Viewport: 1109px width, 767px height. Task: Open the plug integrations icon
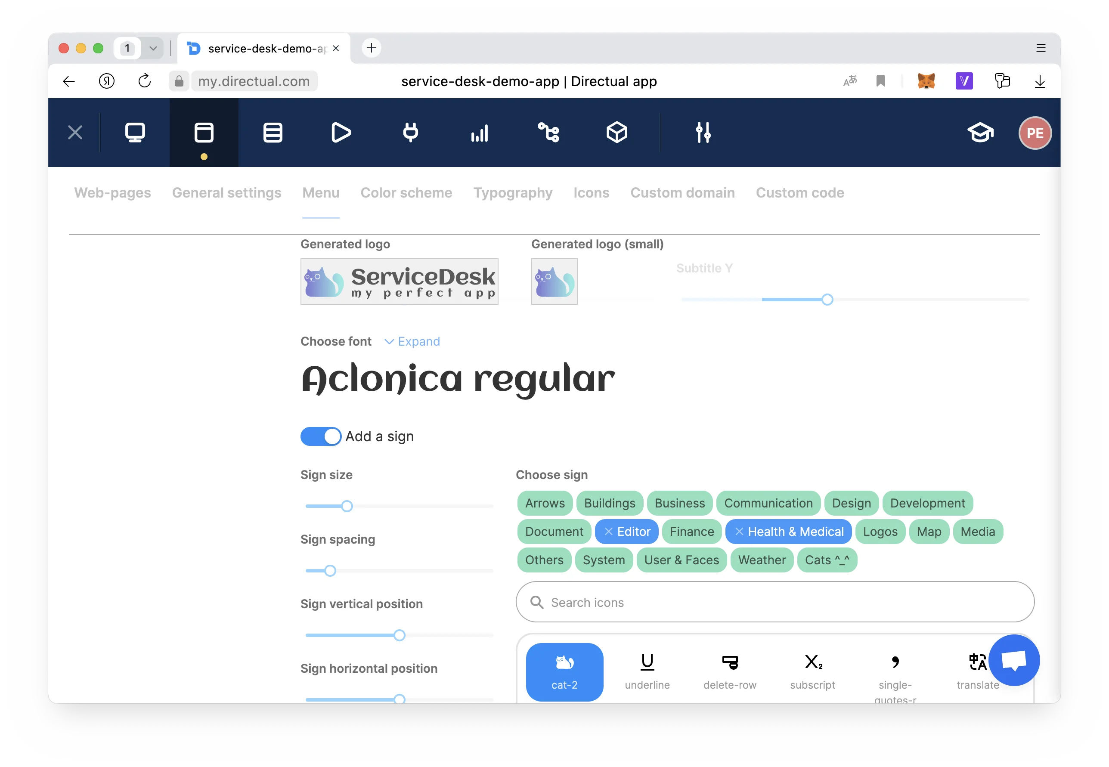[x=410, y=133]
